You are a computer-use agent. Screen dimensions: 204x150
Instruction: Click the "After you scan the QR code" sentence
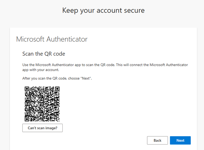pos(57,79)
